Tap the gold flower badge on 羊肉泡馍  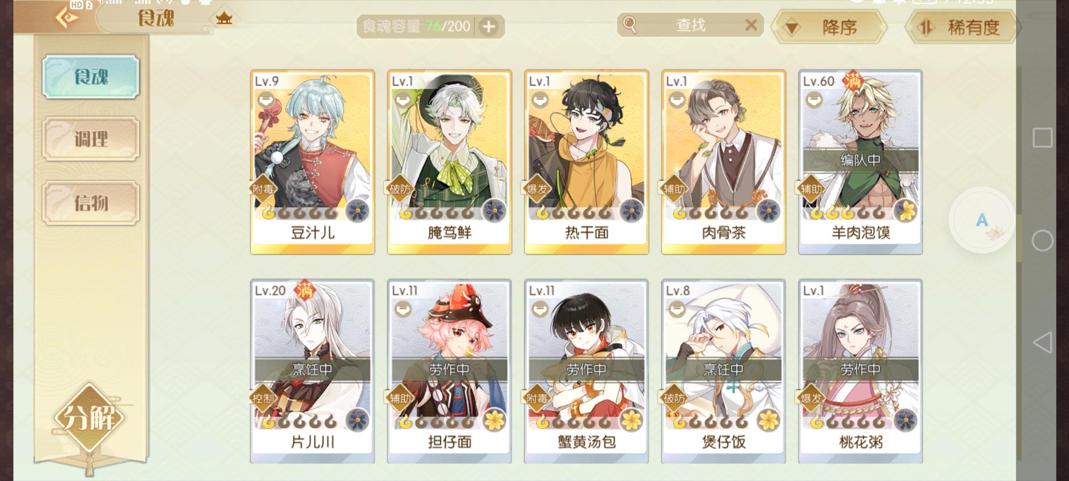pyautogui.click(x=906, y=210)
